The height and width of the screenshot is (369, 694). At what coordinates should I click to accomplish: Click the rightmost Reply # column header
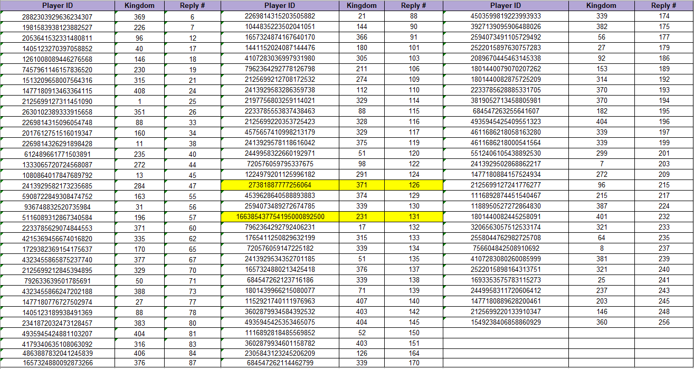(x=664, y=6)
